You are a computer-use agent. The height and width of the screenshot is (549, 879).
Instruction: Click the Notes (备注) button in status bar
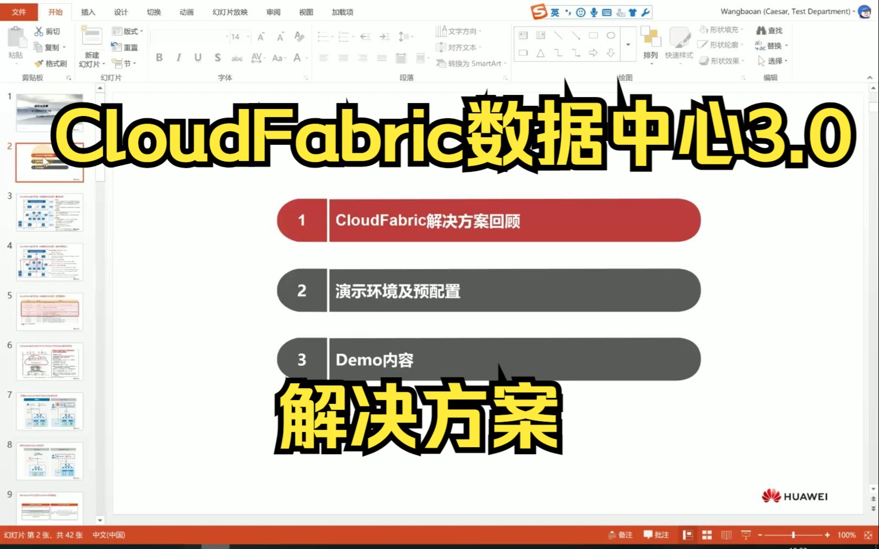point(621,535)
